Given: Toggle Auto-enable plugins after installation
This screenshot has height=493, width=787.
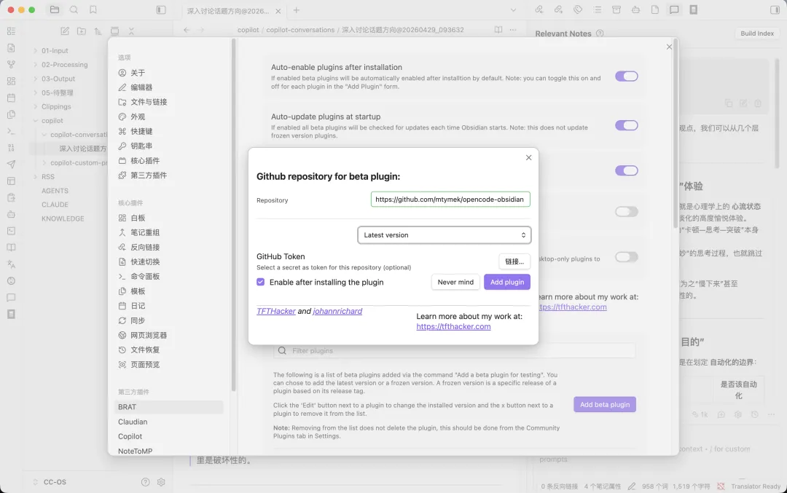Looking at the screenshot, I should 626,76.
